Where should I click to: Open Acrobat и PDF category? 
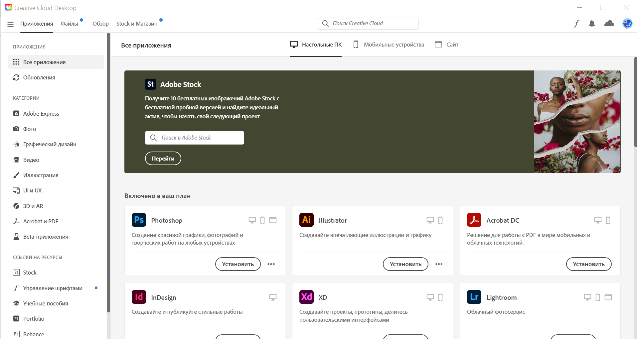click(56, 221)
